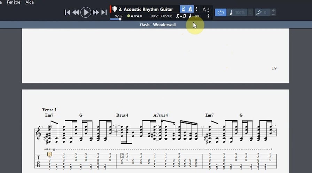312x173 pixels.
Task: Click the Dsus4 chord name
Action: [x=122, y=115]
